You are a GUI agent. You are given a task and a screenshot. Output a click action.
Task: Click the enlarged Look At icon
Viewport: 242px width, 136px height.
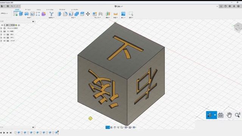[x=220, y=115]
